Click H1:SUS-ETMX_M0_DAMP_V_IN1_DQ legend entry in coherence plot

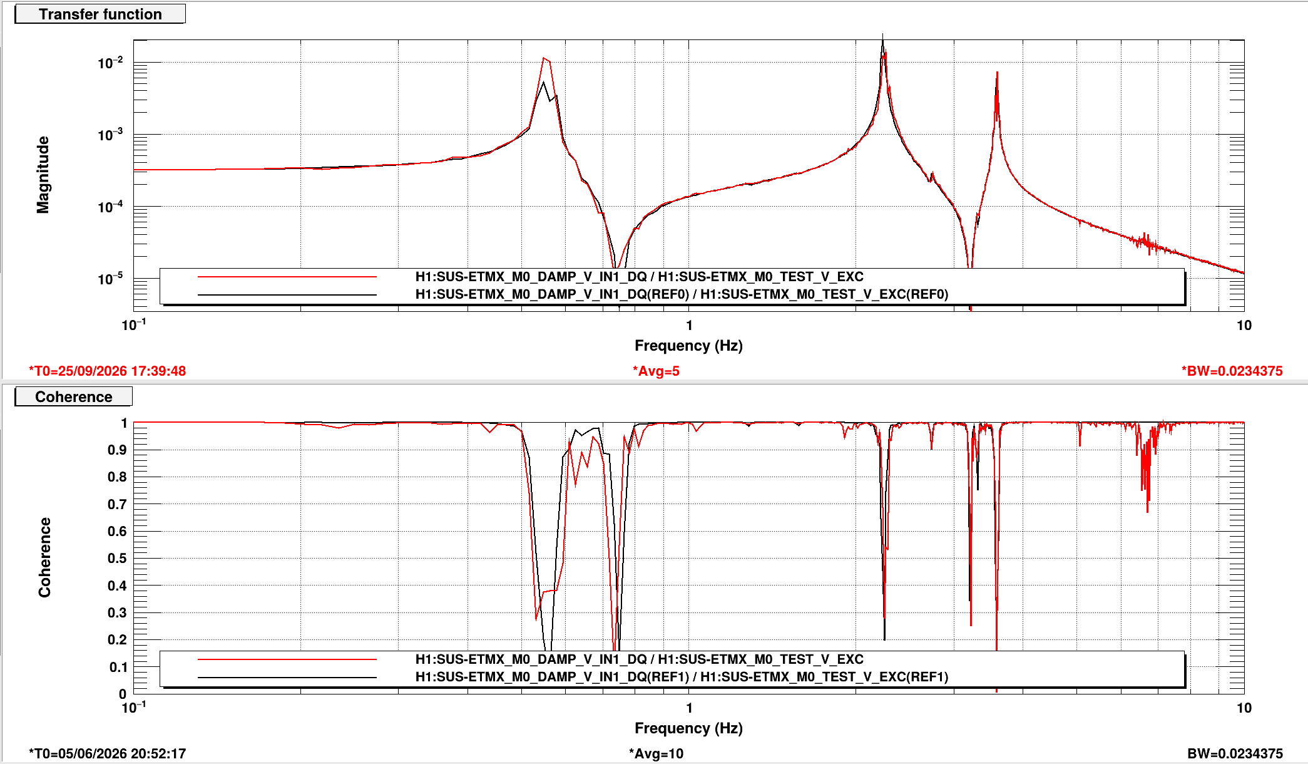coord(639,659)
